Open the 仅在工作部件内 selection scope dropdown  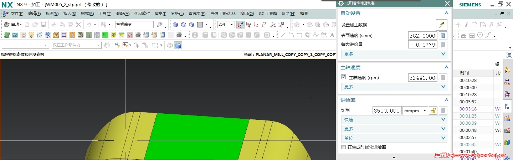point(76,45)
